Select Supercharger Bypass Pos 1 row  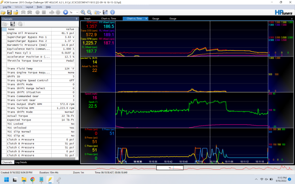click(38, 37)
